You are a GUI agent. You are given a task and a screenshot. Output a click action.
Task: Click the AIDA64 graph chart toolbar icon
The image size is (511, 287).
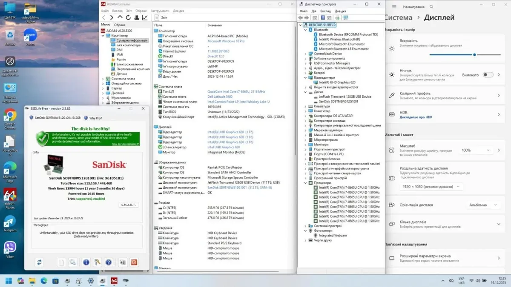pos(145,17)
